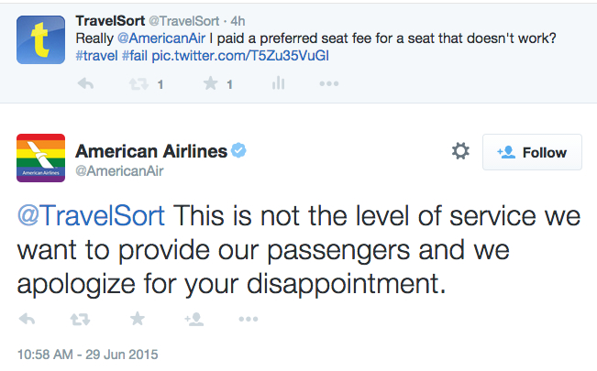This screenshot has width=597, height=371.
Task: Reply to the American Airlines tweet
Action: (x=27, y=319)
